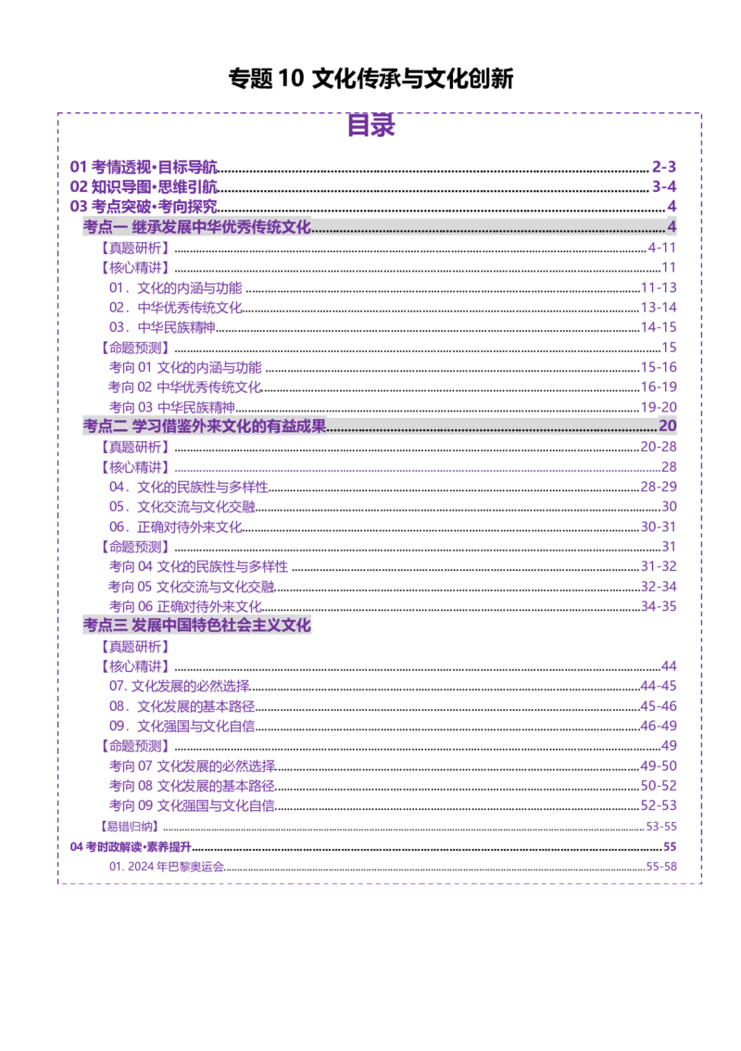The width and height of the screenshot is (741, 1051).
Task: Open 考点一 继承发展中华优秀传统文化 entry
Action: (x=196, y=227)
